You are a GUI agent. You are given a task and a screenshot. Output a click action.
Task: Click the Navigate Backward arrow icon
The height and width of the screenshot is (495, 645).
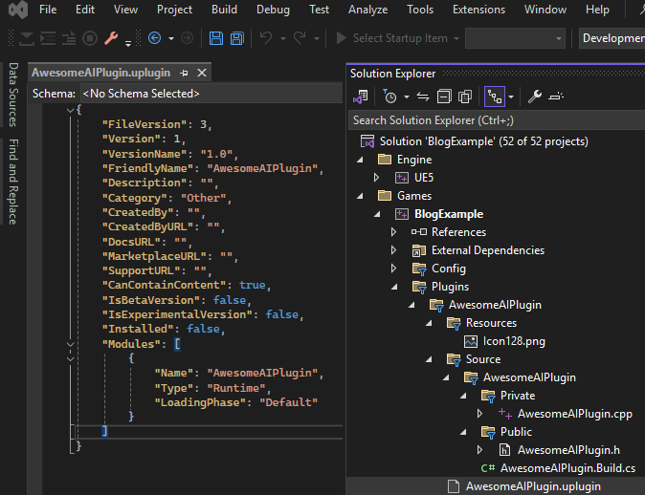point(155,38)
